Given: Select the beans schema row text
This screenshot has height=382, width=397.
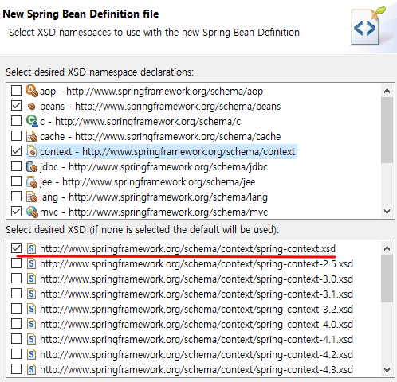Looking at the screenshot, I should [160, 106].
